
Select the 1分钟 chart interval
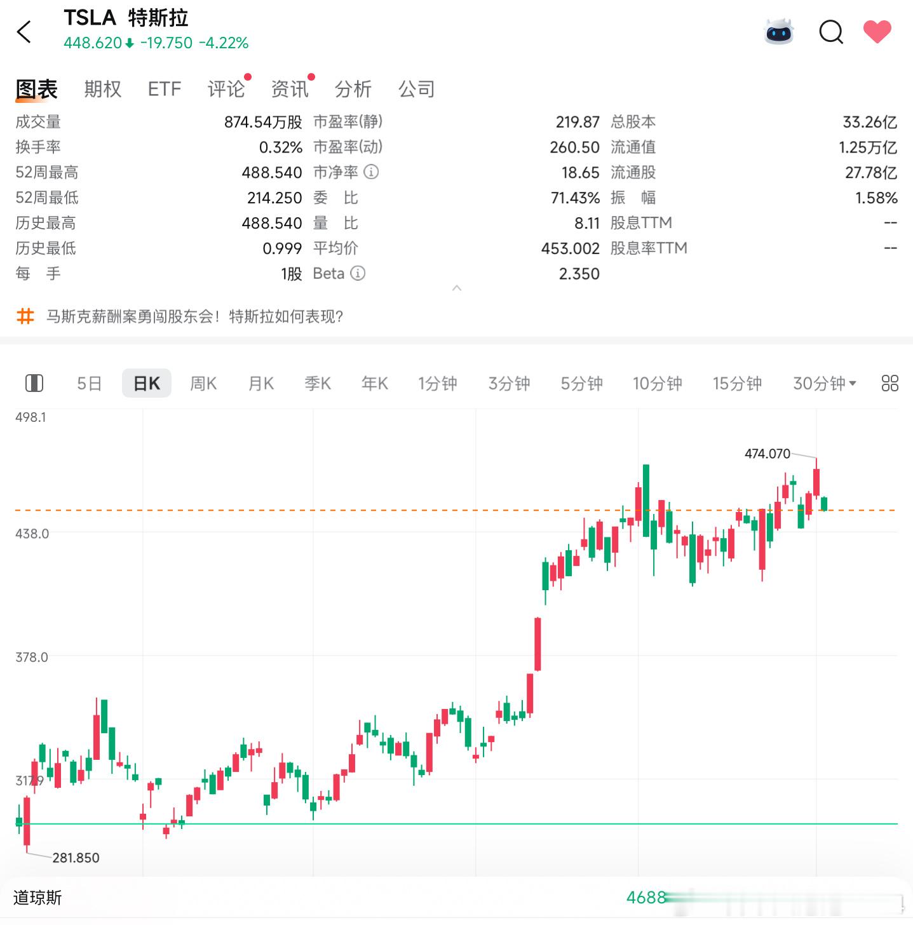point(438,384)
